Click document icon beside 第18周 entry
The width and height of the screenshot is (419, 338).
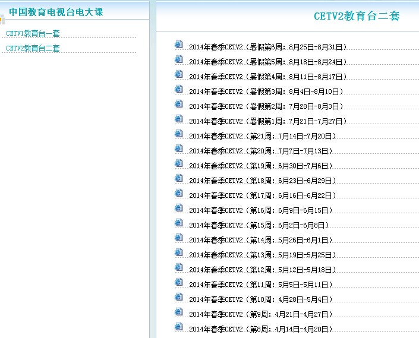coord(178,179)
